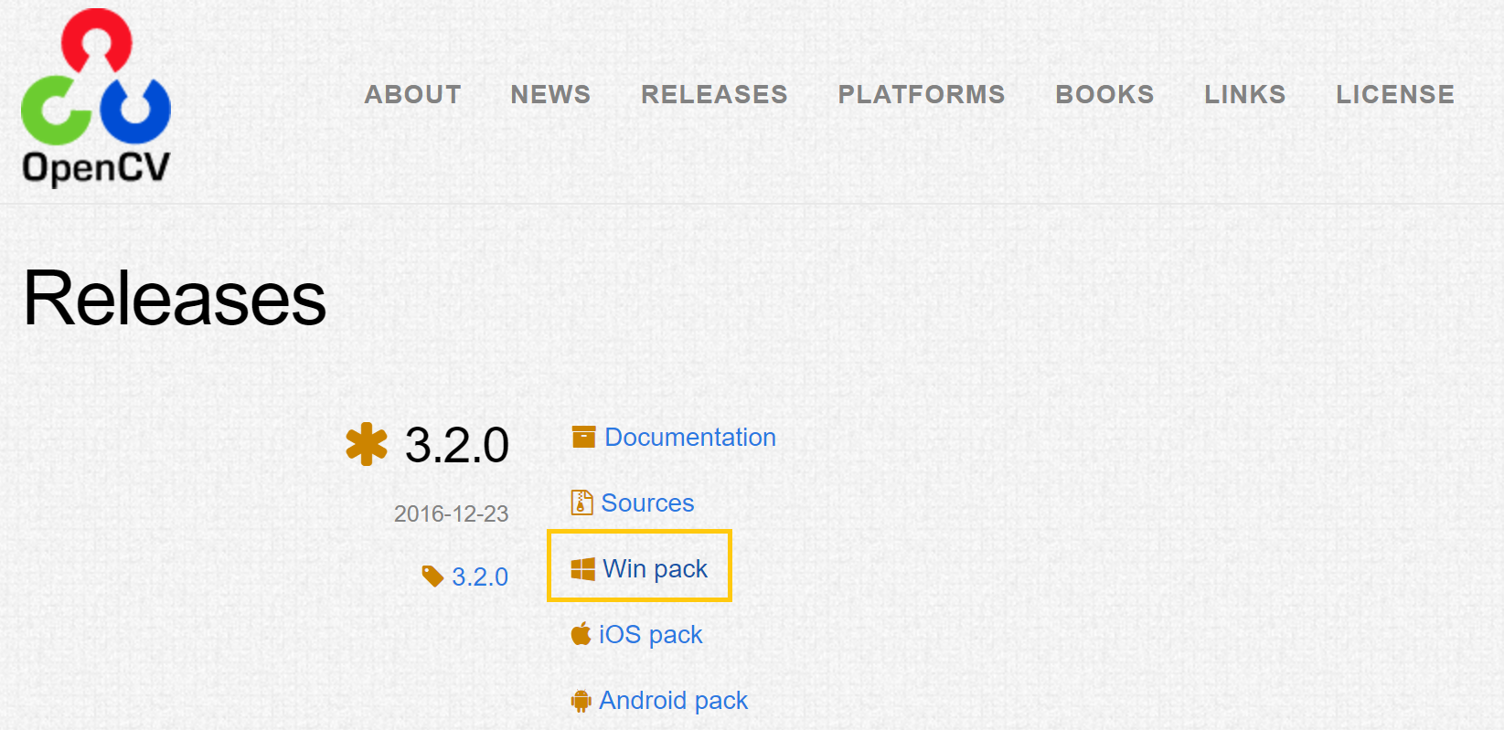Select Platforms in the top navigation

pos(922,94)
